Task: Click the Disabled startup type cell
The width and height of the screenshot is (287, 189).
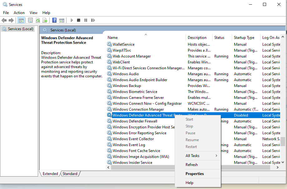Action: point(241,115)
